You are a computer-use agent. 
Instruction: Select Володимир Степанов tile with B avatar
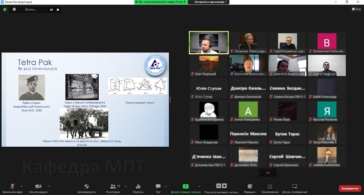327,43
